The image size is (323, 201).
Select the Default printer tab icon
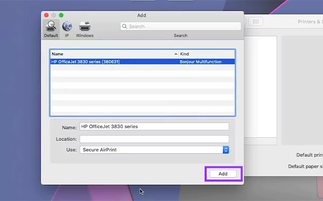click(x=51, y=26)
